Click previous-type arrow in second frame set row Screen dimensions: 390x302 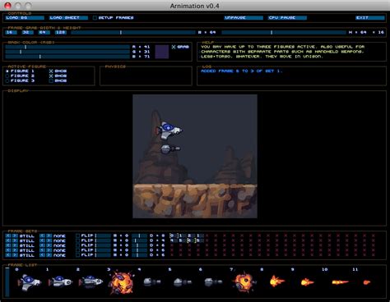(8, 240)
